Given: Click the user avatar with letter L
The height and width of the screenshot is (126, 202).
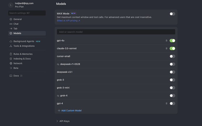Looking at the screenshot, I should 11,5.
